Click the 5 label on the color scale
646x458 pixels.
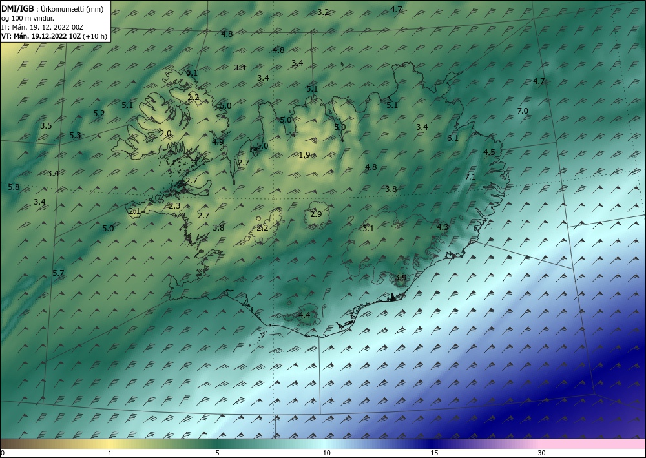coord(217,453)
